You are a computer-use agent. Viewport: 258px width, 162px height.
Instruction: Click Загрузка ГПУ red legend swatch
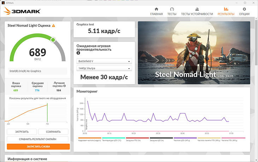[x=137, y=138]
